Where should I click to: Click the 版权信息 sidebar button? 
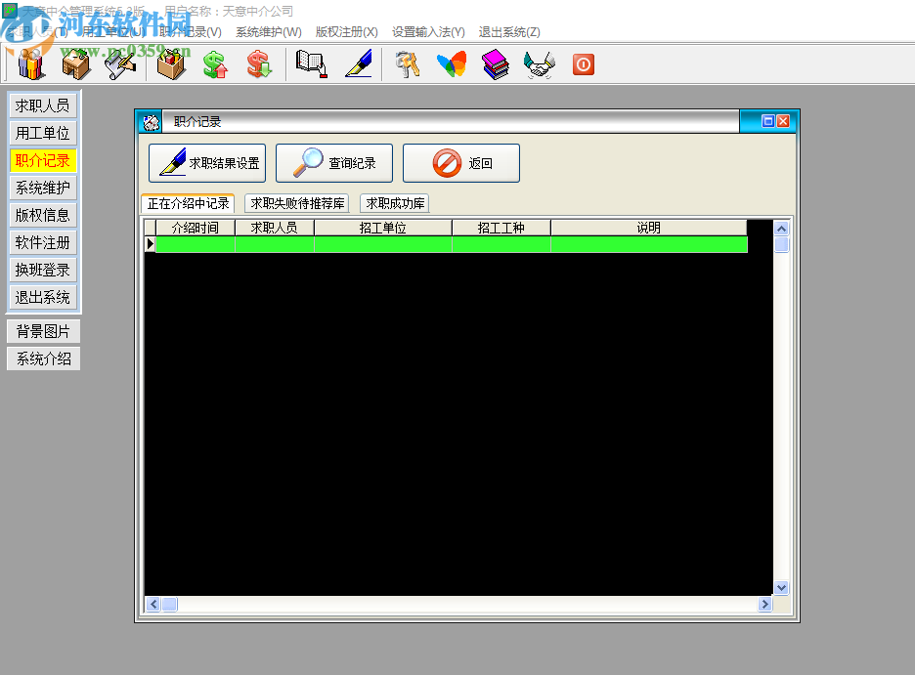point(43,216)
